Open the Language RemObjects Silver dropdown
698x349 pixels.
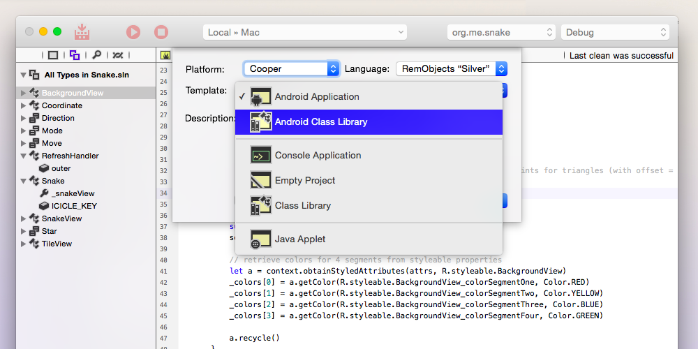coord(451,68)
